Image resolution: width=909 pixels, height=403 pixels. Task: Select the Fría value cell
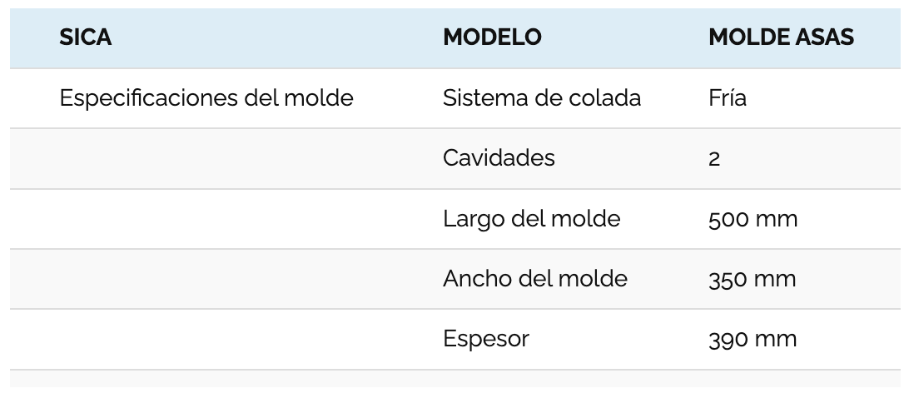[x=727, y=98]
